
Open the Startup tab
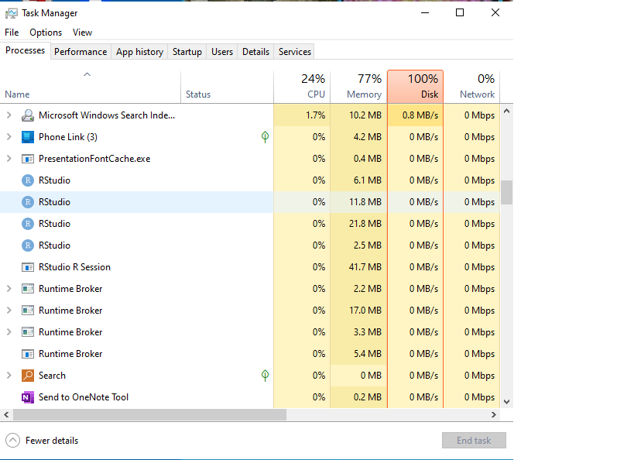(187, 52)
